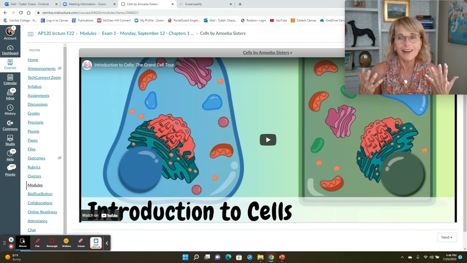This screenshot has height=263, width=467.
Task: Watch the video on YouTube
Action: click(100, 216)
